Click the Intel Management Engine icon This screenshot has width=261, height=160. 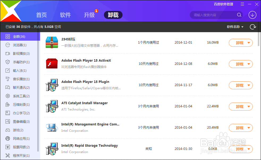pyautogui.click(x=52, y=128)
